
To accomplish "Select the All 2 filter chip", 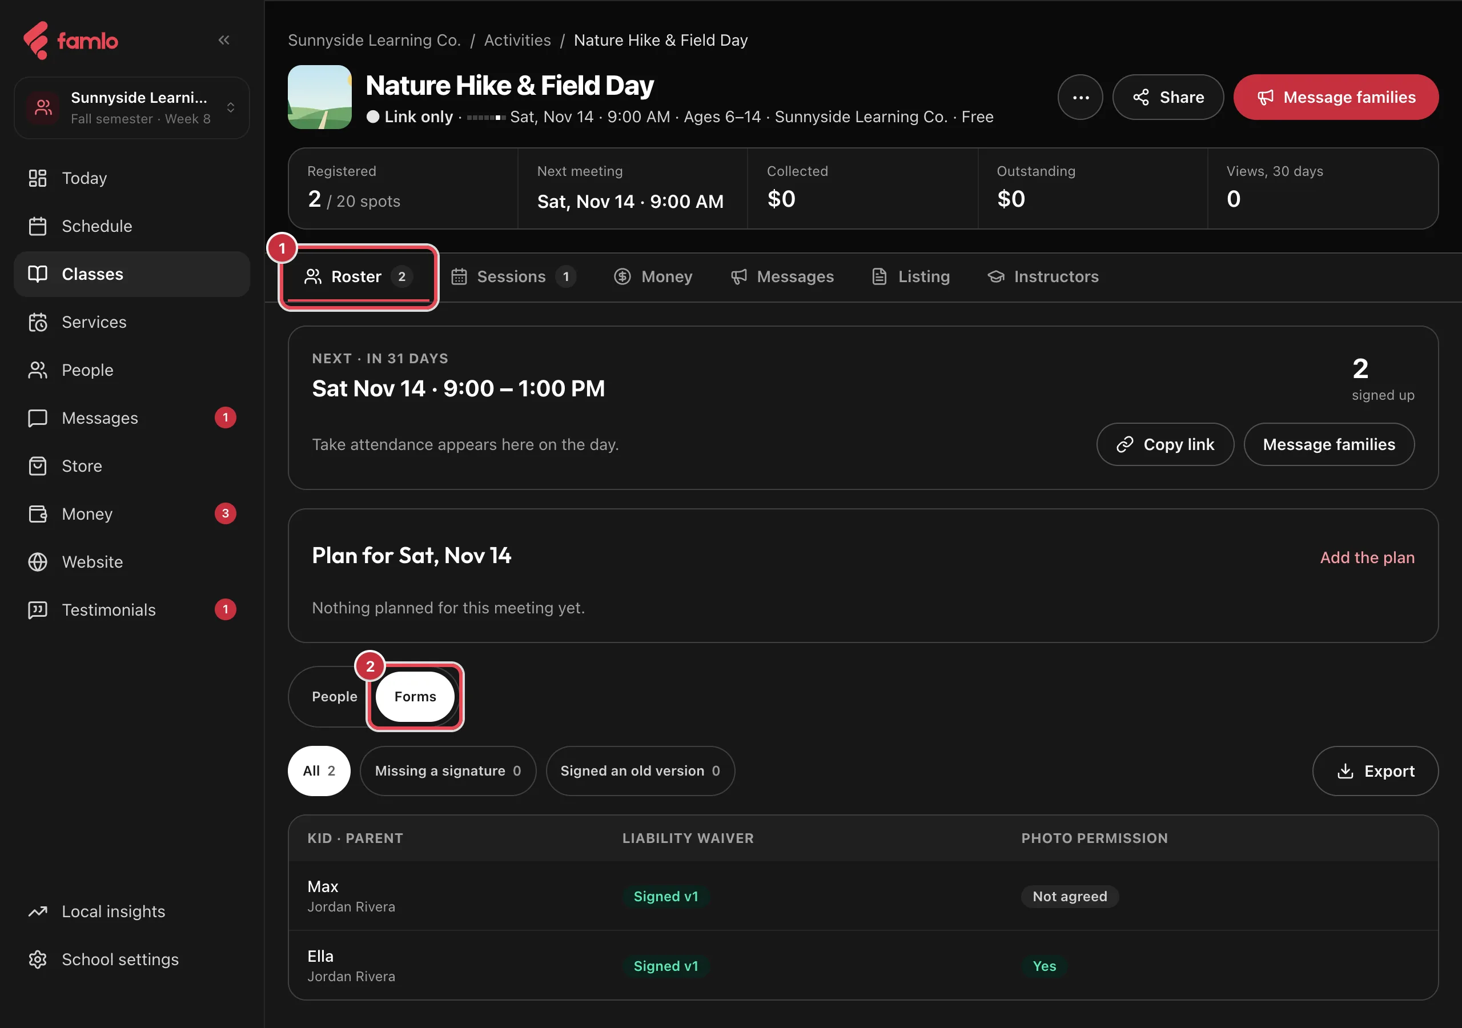I will 319,770.
